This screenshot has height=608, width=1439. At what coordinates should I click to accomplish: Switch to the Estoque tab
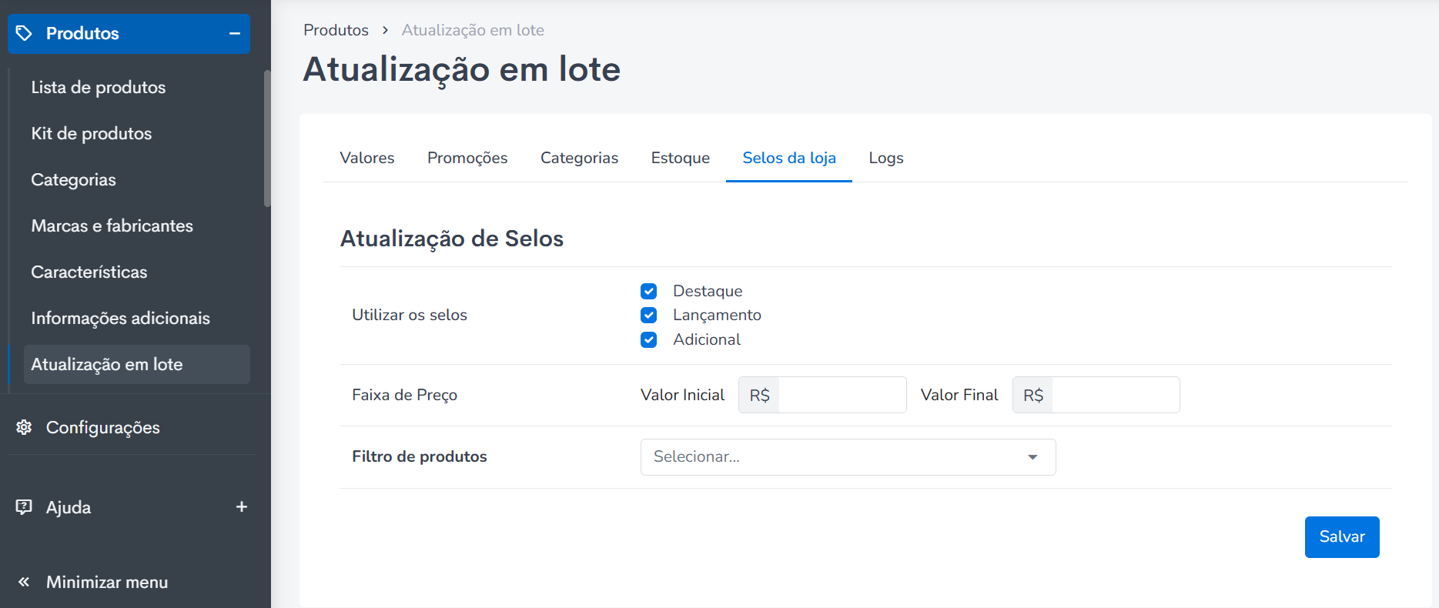[x=681, y=158]
